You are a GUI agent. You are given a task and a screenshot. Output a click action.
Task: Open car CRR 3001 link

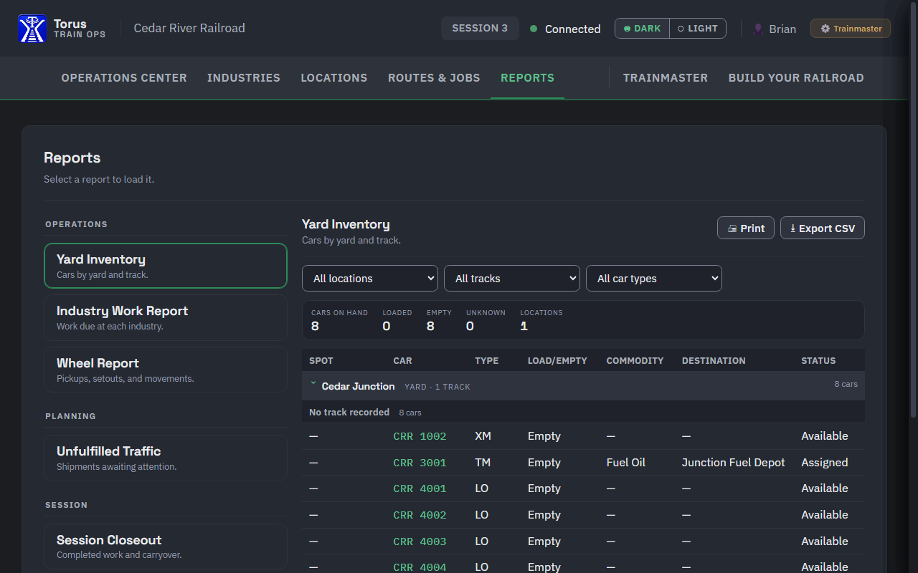420,463
